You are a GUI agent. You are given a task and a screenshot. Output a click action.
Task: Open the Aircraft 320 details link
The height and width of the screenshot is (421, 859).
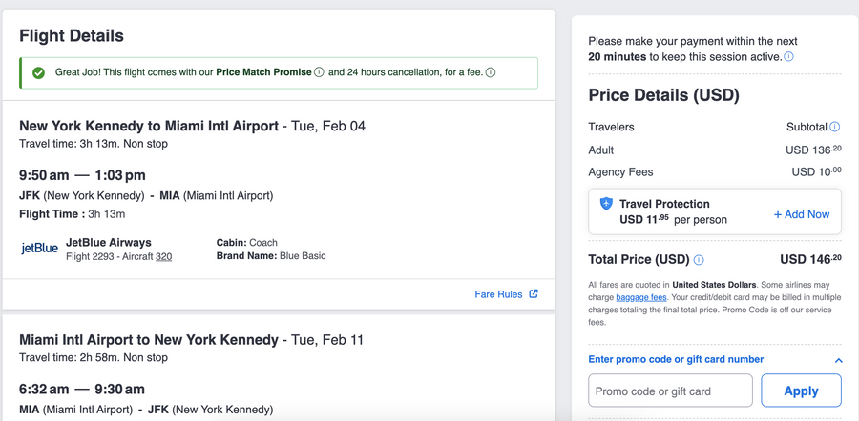tap(163, 256)
